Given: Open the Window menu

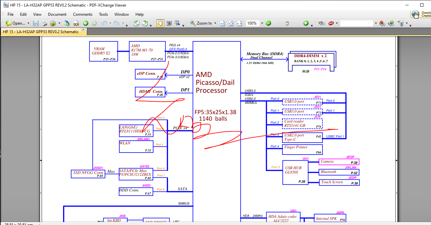Looking at the screenshot, I should [x=122, y=14].
